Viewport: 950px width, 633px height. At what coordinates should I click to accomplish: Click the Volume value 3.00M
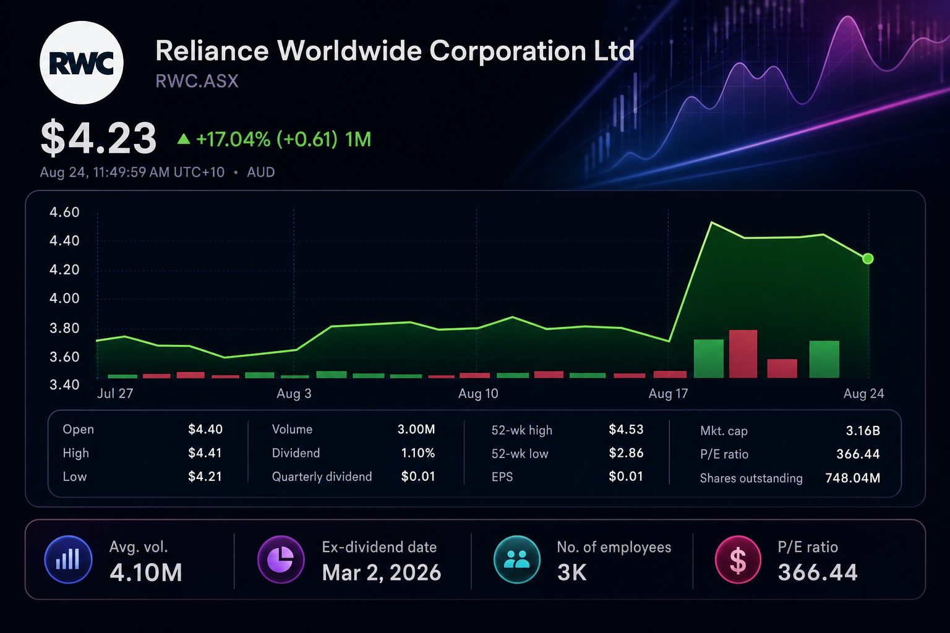416,430
